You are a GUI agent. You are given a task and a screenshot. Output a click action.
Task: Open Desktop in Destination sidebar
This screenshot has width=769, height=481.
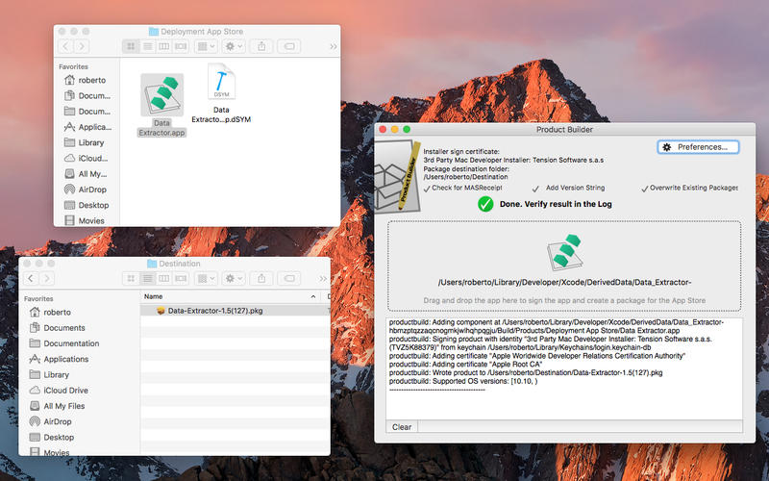point(52,438)
